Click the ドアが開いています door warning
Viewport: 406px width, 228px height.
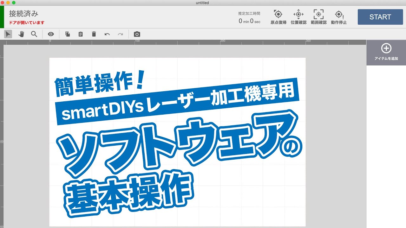(x=27, y=22)
